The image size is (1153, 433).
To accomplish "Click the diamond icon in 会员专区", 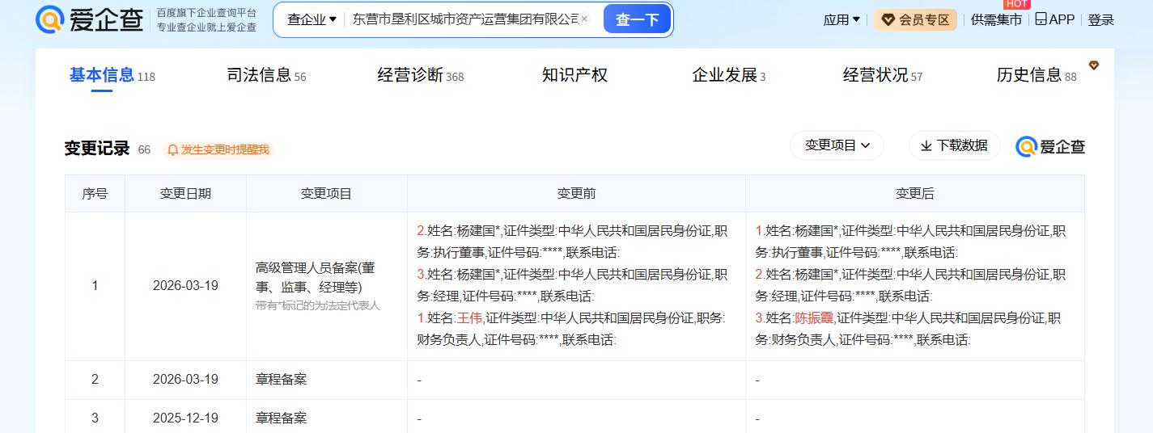I will point(888,20).
